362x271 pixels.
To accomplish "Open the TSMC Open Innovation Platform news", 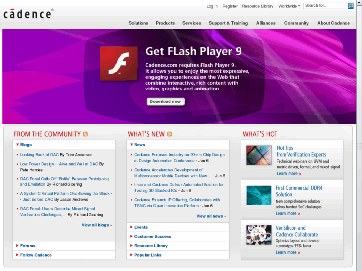I will click(177, 203).
